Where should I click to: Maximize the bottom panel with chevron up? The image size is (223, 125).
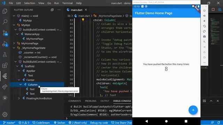coord(211,101)
